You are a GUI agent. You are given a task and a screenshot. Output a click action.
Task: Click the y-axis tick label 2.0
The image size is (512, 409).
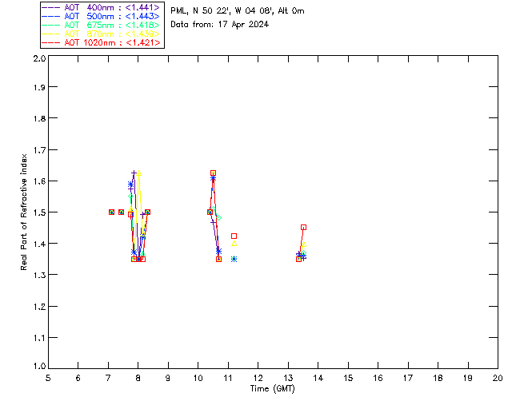click(39, 58)
